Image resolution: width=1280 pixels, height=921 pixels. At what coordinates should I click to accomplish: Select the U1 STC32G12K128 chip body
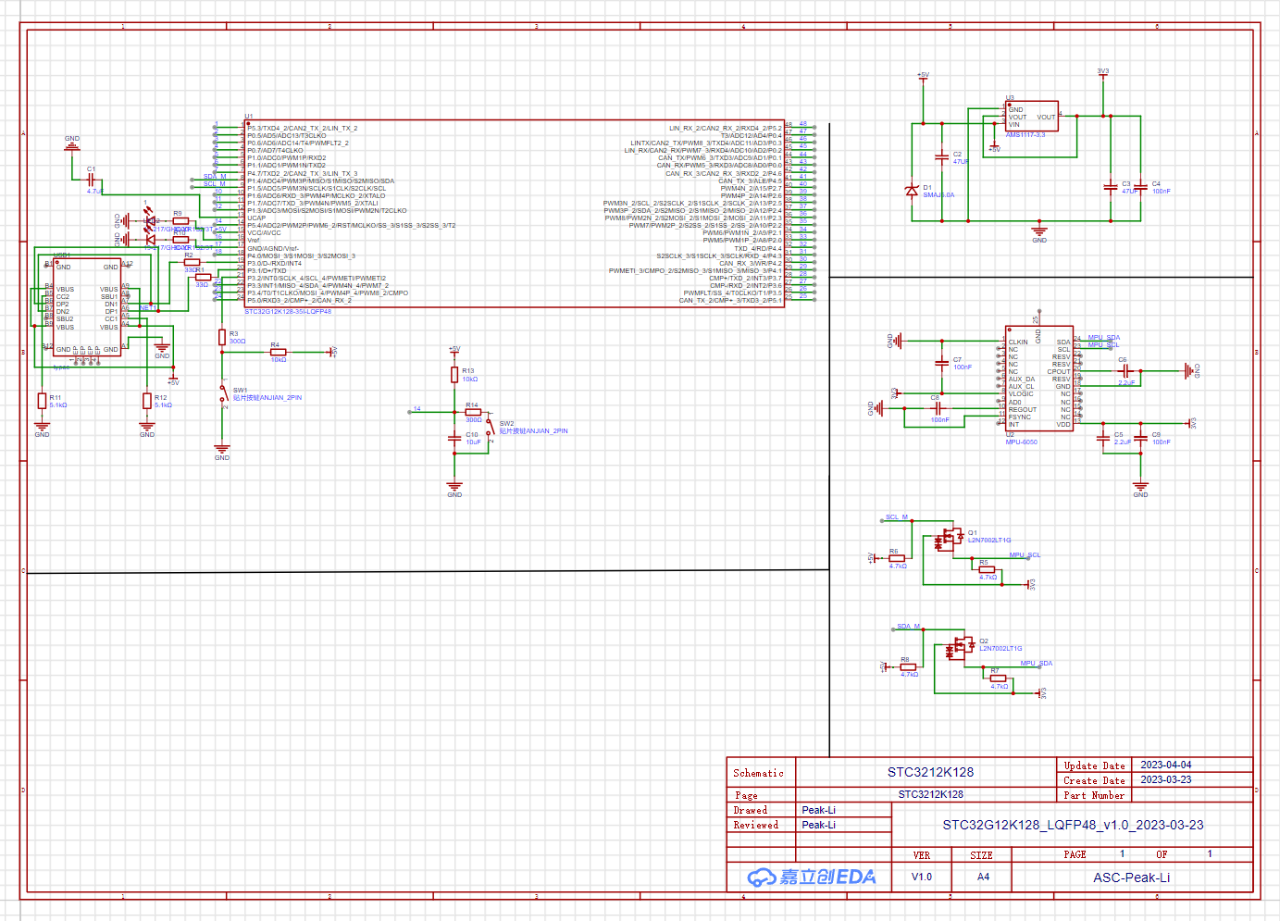click(515, 214)
